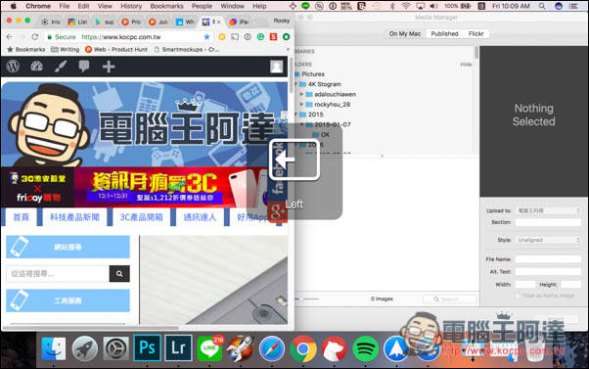Bookmark this page with the star icon
This screenshot has height=369, width=589.
coord(206,37)
